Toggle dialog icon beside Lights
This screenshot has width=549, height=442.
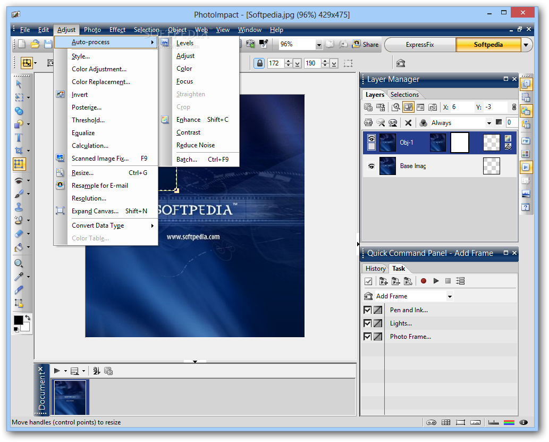[x=378, y=323]
